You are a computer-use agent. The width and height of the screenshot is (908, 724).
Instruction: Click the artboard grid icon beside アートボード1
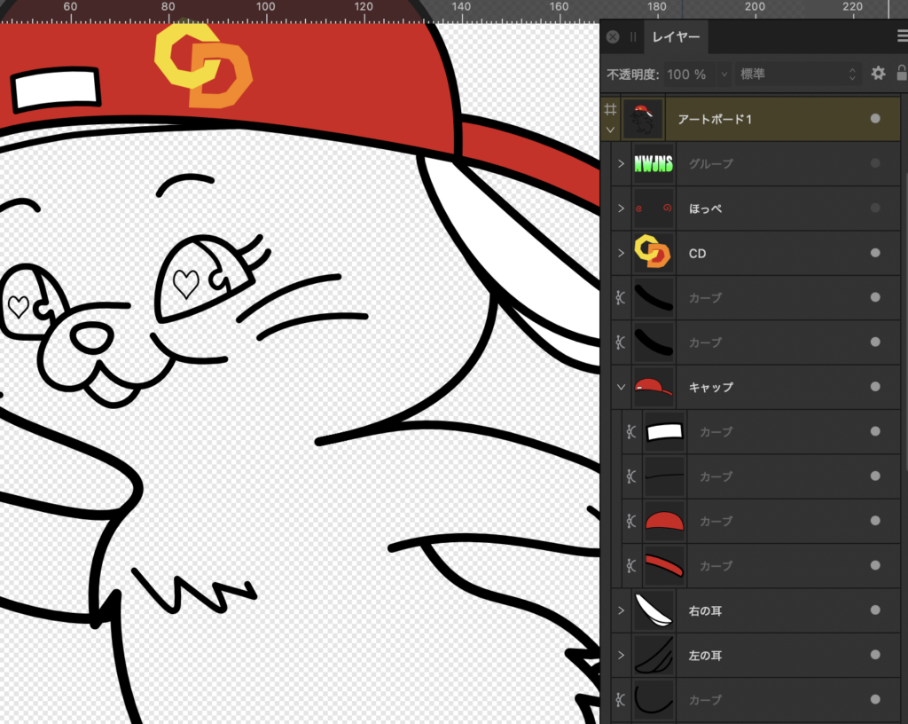pos(610,110)
